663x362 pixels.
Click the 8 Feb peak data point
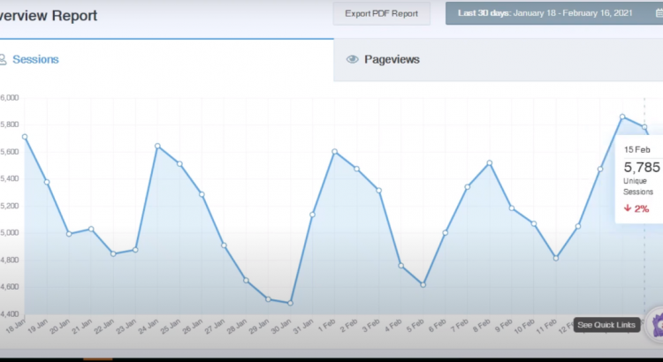tap(490, 162)
